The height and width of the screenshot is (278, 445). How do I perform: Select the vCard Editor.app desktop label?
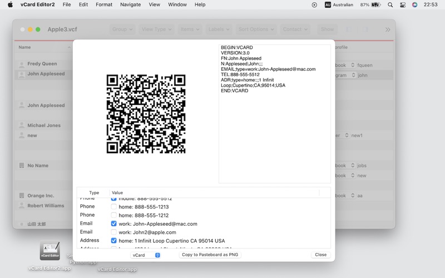(117, 269)
